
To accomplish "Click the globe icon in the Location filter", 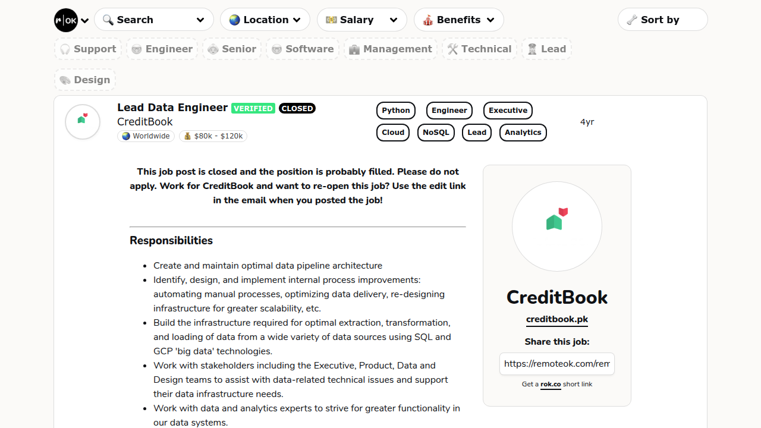I will (x=234, y=19).
